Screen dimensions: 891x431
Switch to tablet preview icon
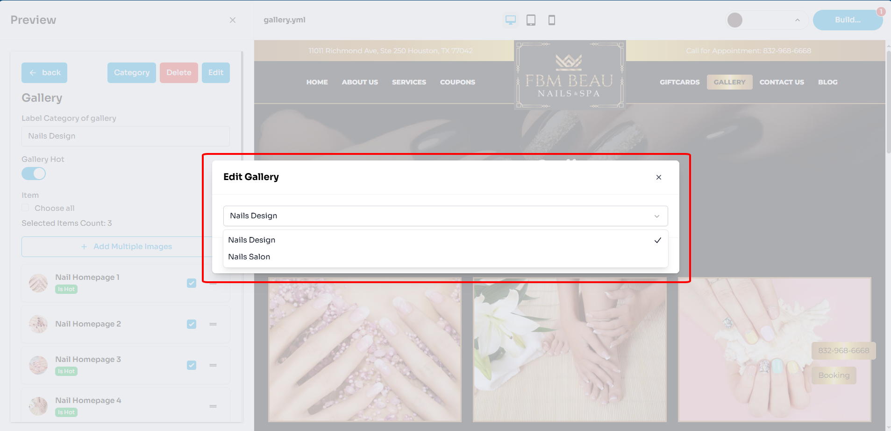[x=531, y=20]
